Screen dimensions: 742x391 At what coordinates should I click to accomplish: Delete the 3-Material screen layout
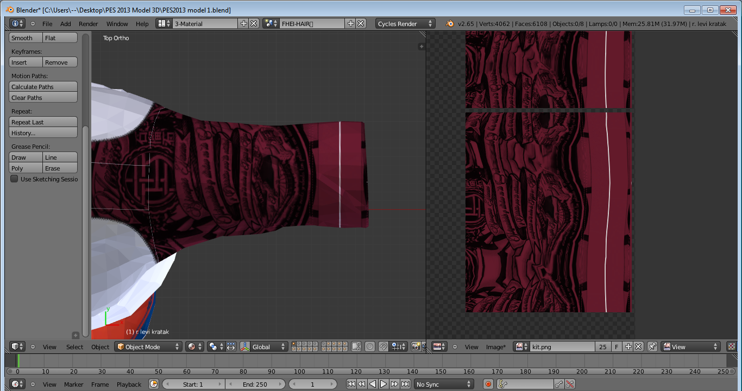point(253,23)
